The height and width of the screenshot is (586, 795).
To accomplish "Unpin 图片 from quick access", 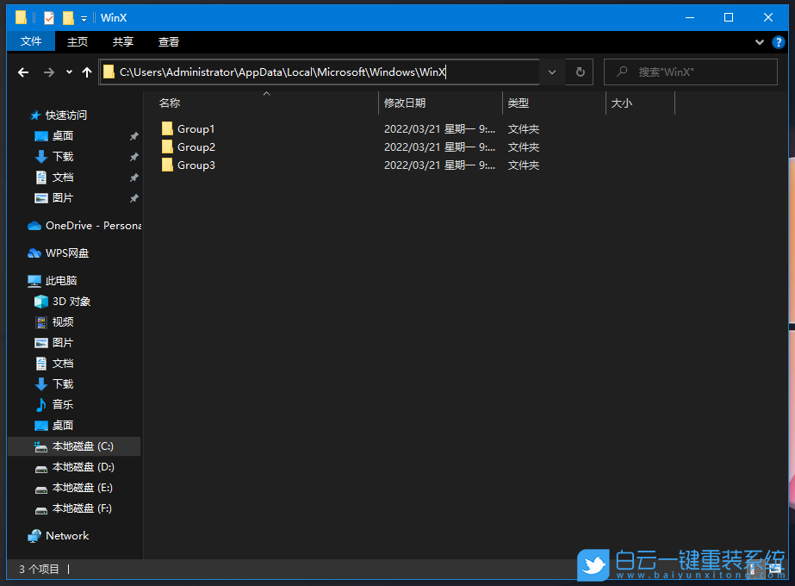I will 134,197.
